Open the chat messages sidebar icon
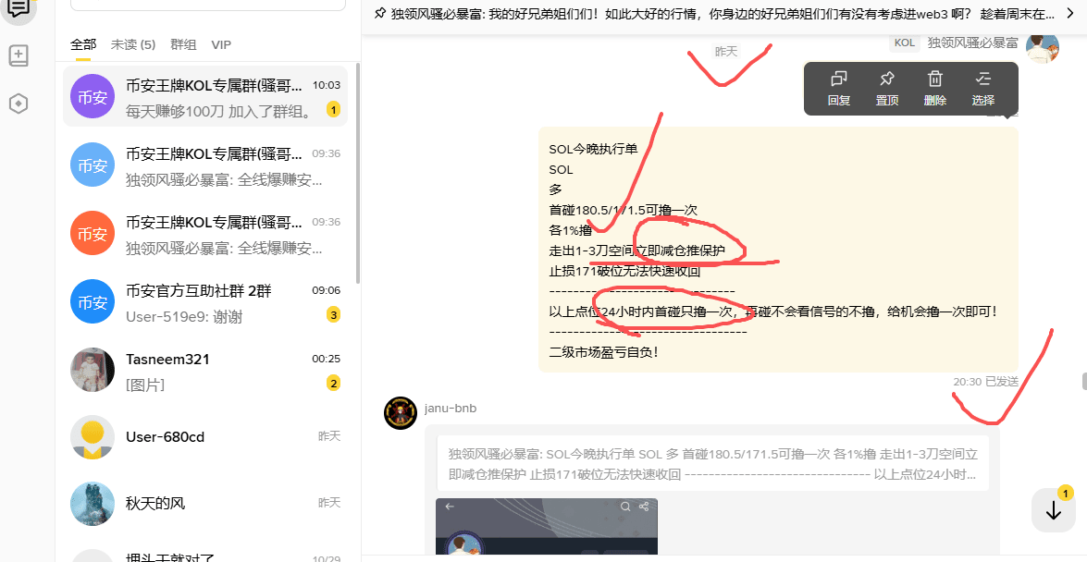This screenshot has width=1087, height=562. pos(18,8)
